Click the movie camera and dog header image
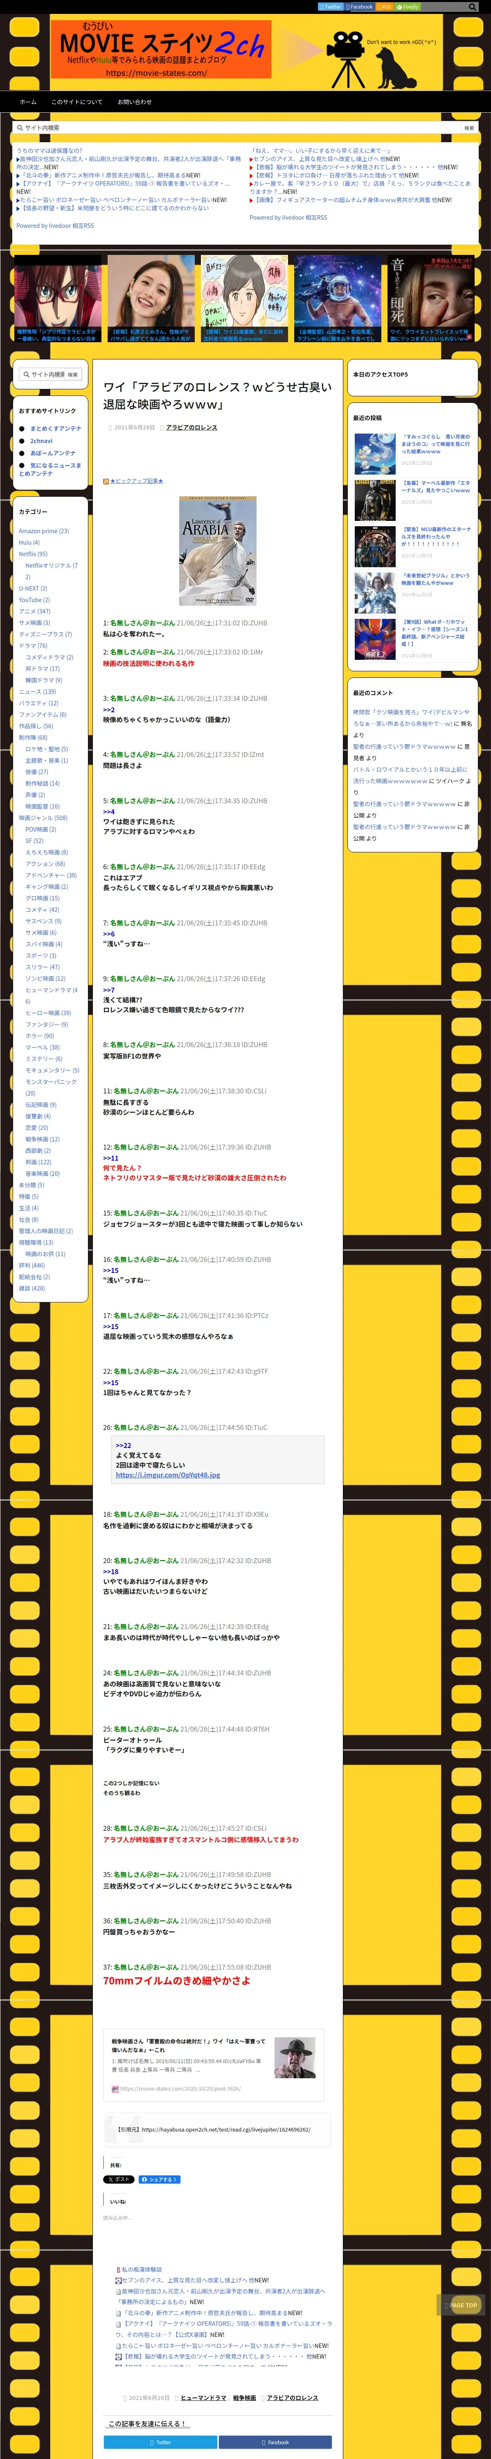The width and height of the screenshot is (491, 2459). (382, 59)
